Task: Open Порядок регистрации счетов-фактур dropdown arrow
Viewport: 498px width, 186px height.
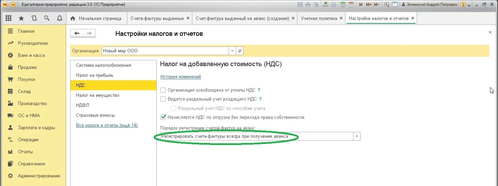Action: (357, 137)
